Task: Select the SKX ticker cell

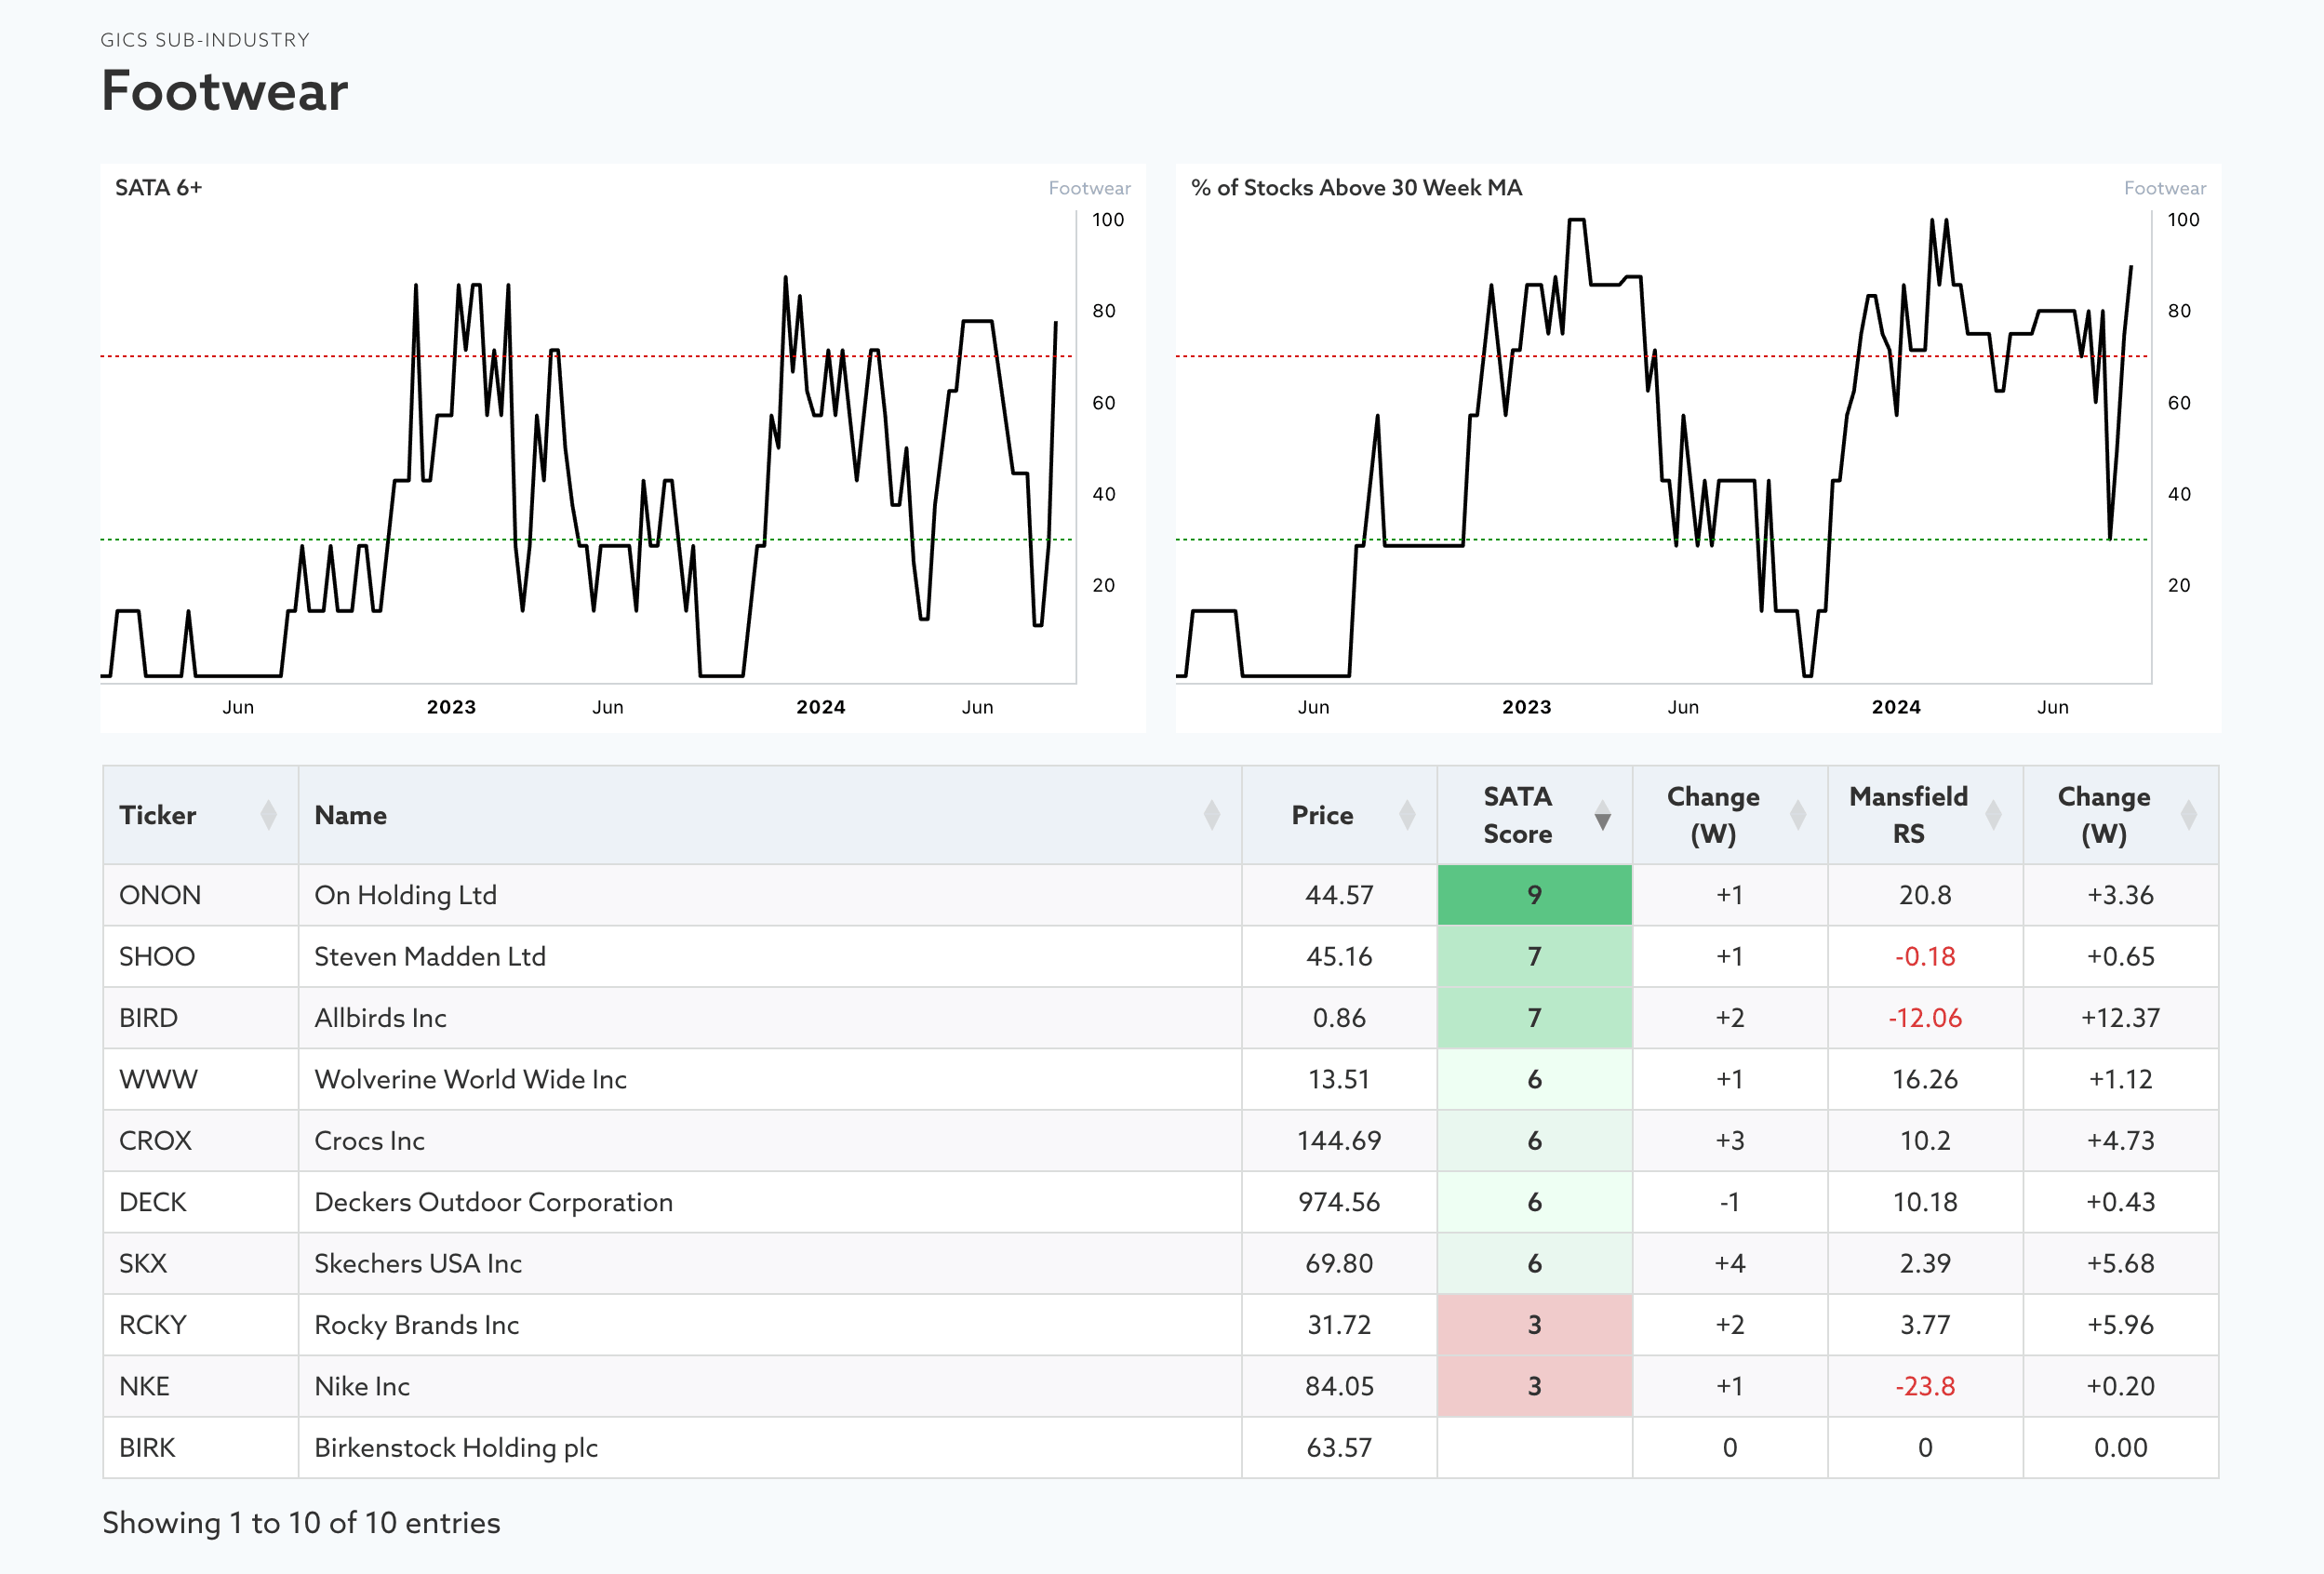Action: click(200, 1263)
